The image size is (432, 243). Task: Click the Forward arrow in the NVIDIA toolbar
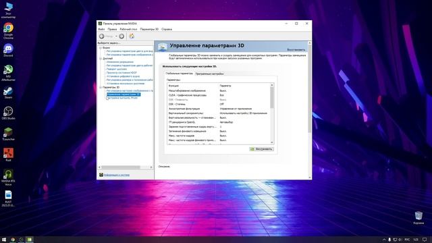click(x=122, y=36)
